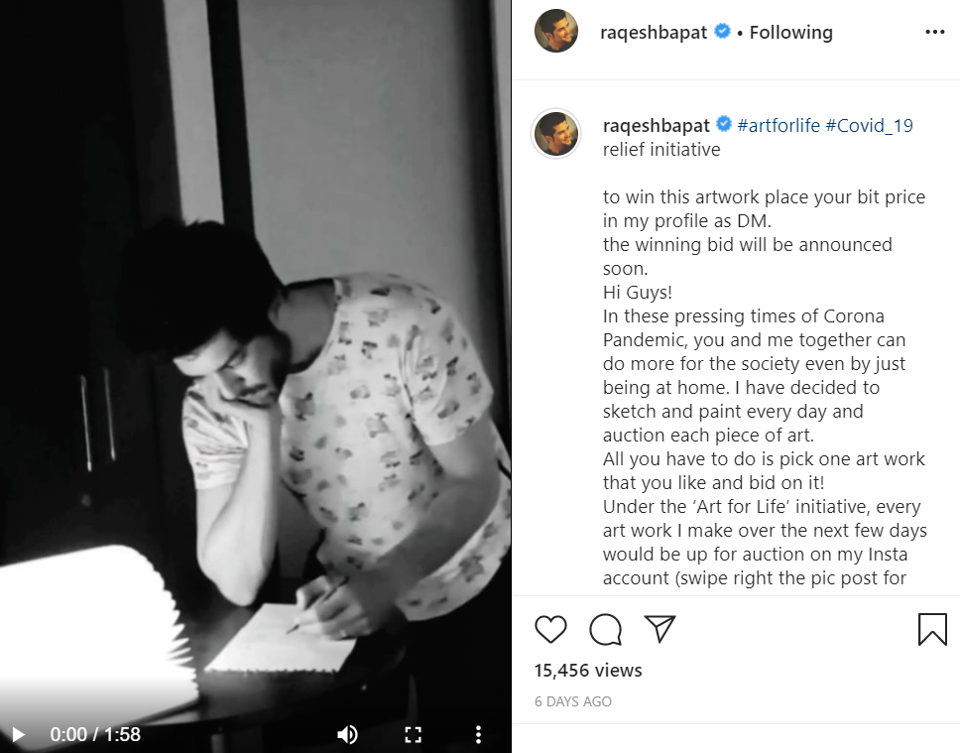Click the 6 DAYS AGO timestamp
960x753 pixels.
pyautogui.click(x=573, y=701)
